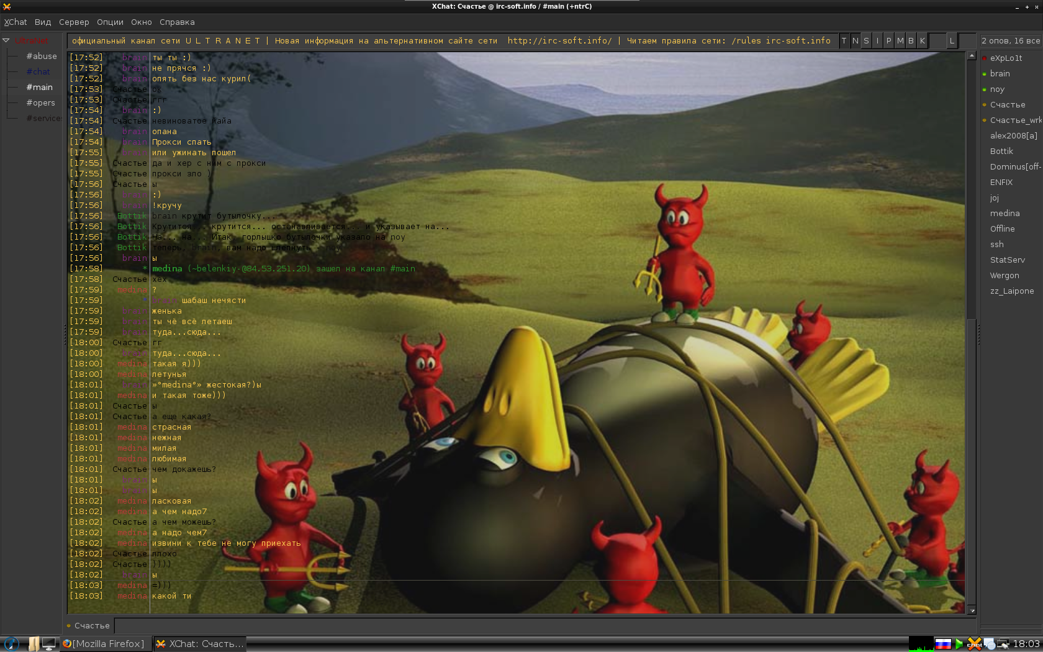This screenshot has width=1043, height=652.
Task: Select the Ultranet server entry
Action: coord(32,40)
